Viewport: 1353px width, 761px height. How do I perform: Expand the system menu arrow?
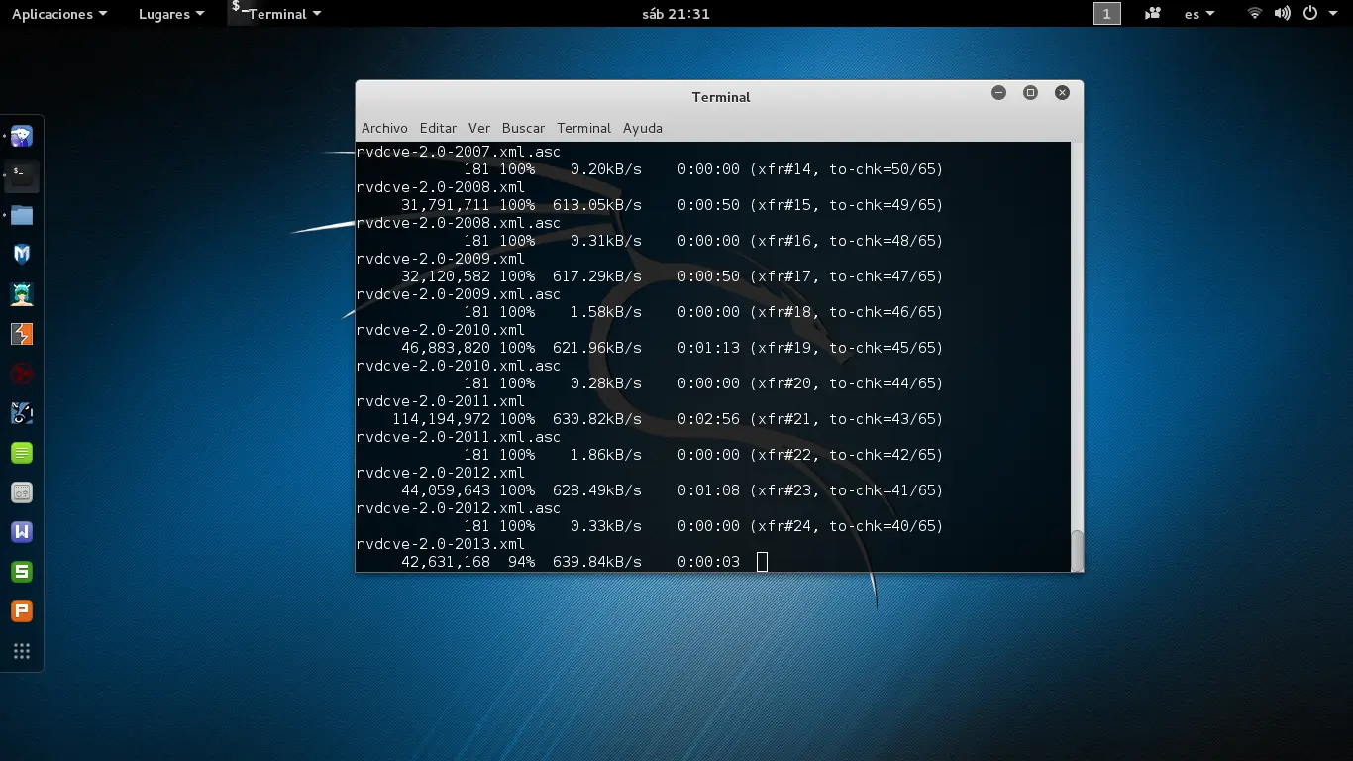coord(1334,14)
